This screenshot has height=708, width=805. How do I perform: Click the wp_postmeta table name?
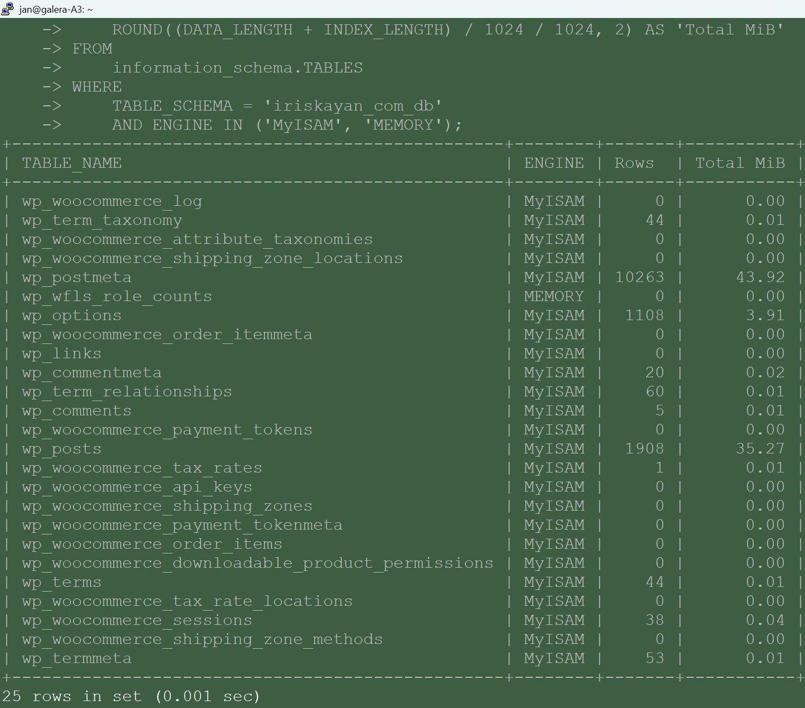point(77,277)
